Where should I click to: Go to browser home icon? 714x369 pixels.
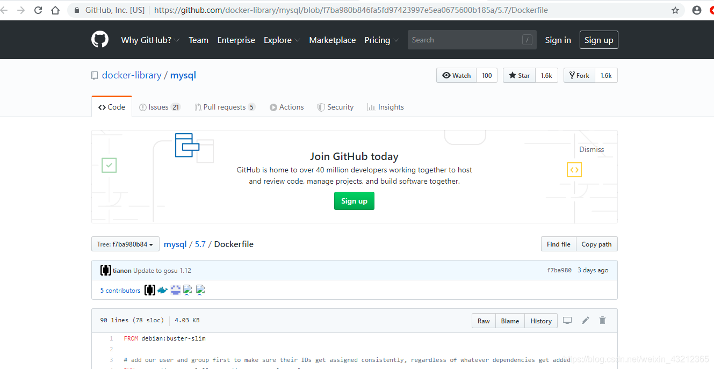(55, 10)
